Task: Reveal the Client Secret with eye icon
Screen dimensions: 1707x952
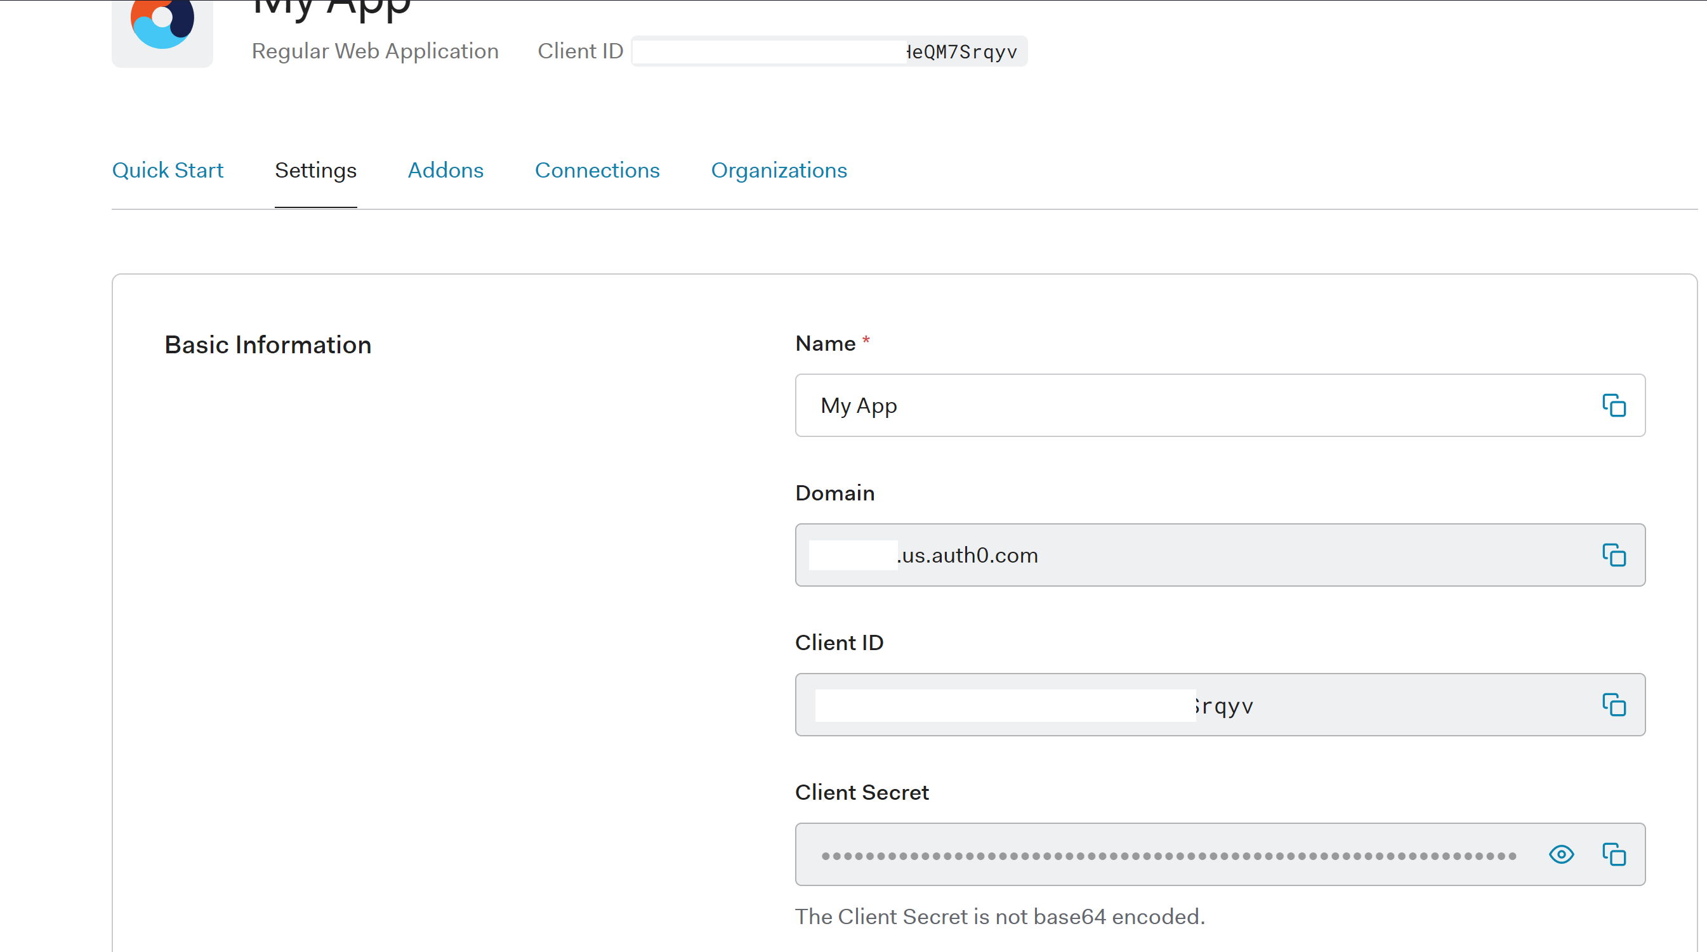Action: tap(1561, 854)
